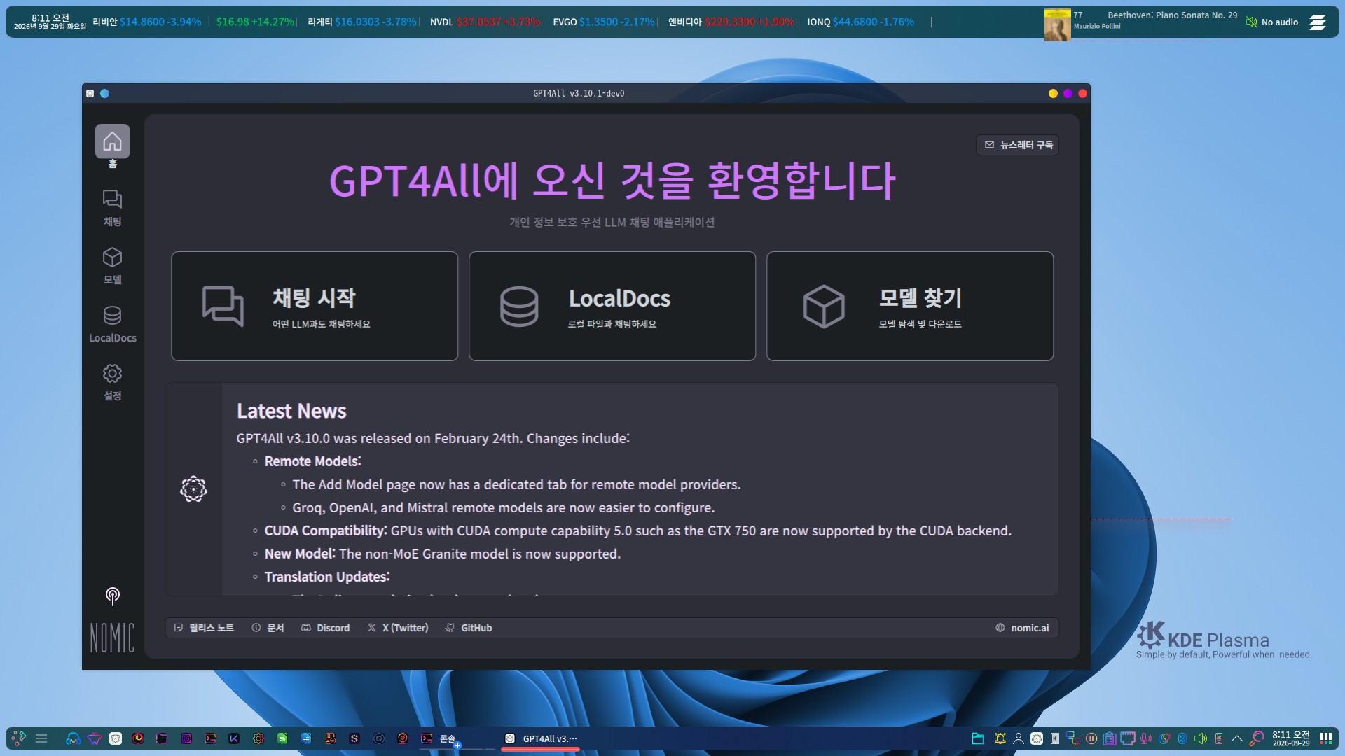Open the LocalDocs sidebar view
This screenshot has width=1345, height=756.
click(112, 324)
